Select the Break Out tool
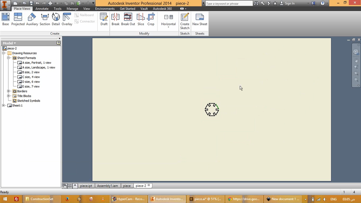The height and width of the screenshot is (203, 361). coord(128,19)
